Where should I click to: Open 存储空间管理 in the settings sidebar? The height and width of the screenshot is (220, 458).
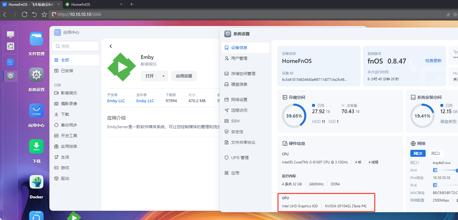pyautogui.click(x=243, y=74)
